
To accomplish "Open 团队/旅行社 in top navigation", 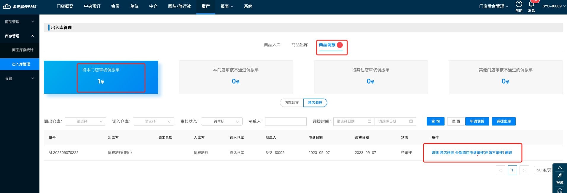I will click(179, 6).
